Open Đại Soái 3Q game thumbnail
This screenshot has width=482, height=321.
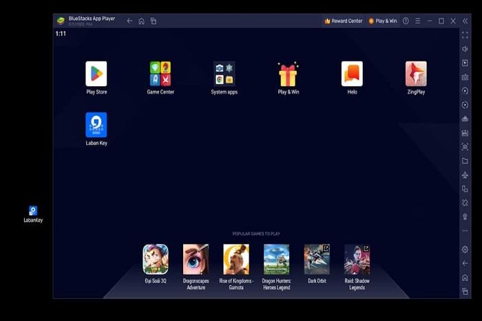(156, 259)
